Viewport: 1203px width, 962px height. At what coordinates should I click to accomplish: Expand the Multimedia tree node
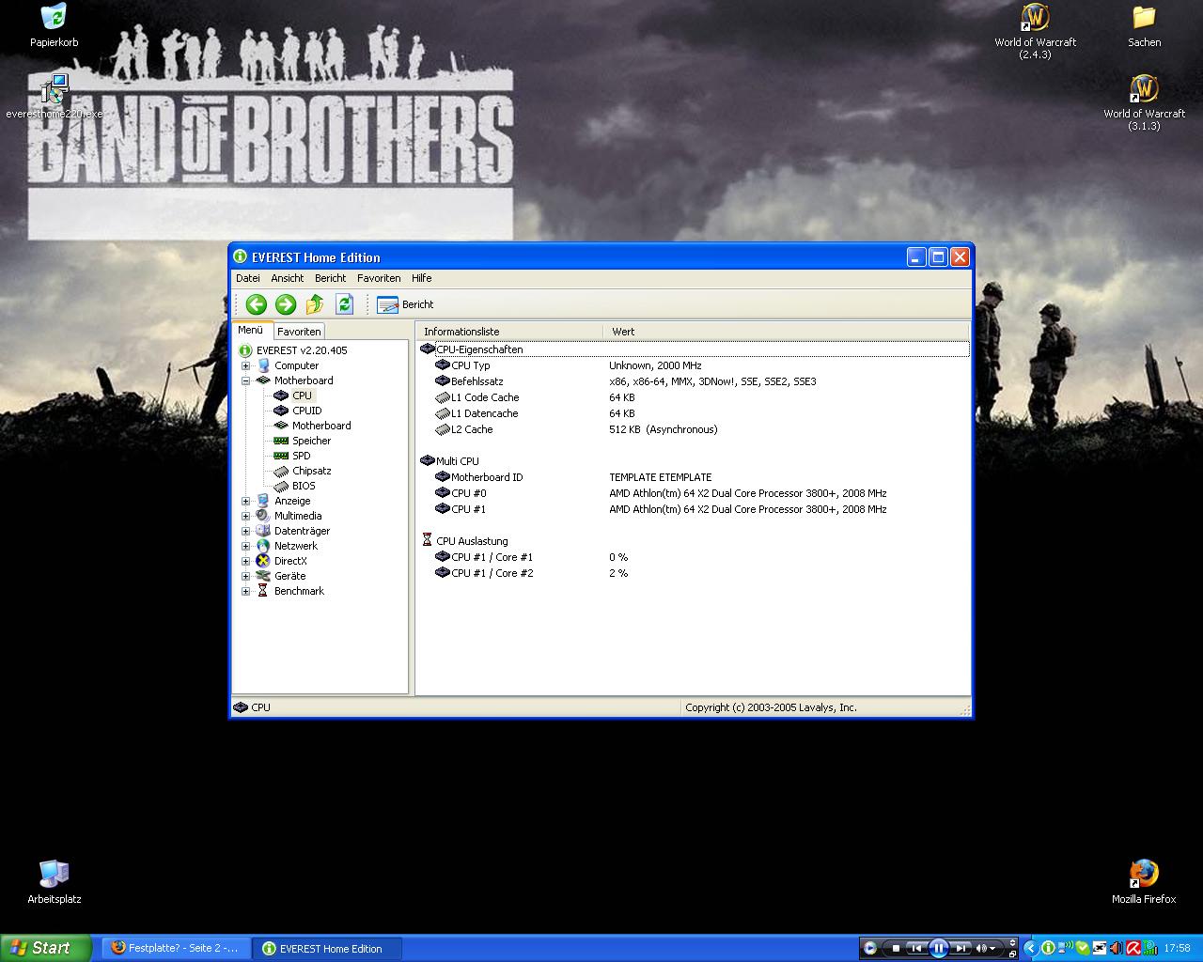pyautogui.click(x=246, y=516)
